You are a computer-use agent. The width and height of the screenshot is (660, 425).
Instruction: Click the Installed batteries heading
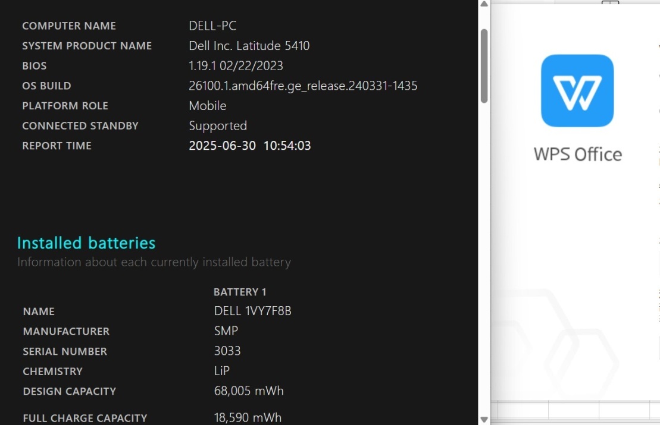[86, 243]
